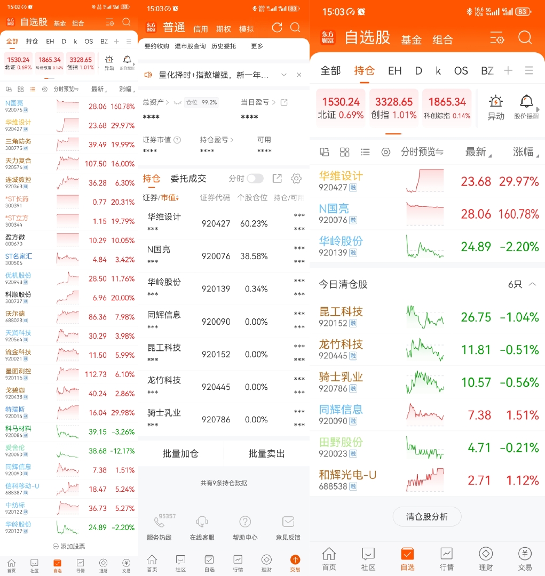Toggle the 分时 switch on the trading holdings panel
This screenshot has width=545, height=576.
pyautogui.click(x=255, y=179)
